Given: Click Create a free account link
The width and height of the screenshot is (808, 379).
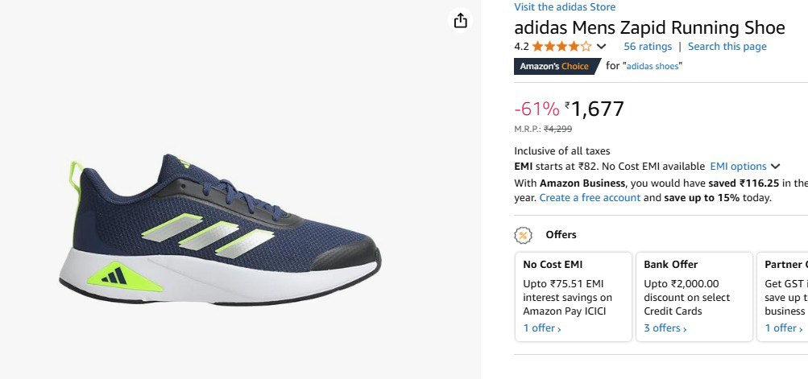Looking at the screenshot, I should pos(590,197).
